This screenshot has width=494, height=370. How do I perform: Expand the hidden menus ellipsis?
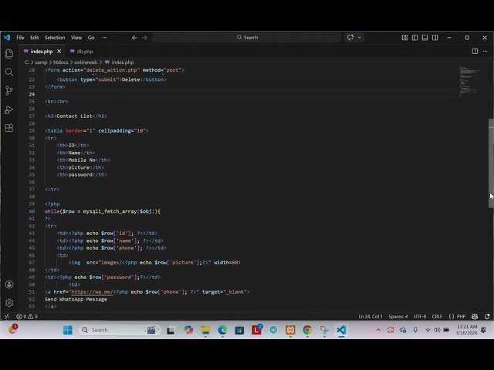(105, 38)
